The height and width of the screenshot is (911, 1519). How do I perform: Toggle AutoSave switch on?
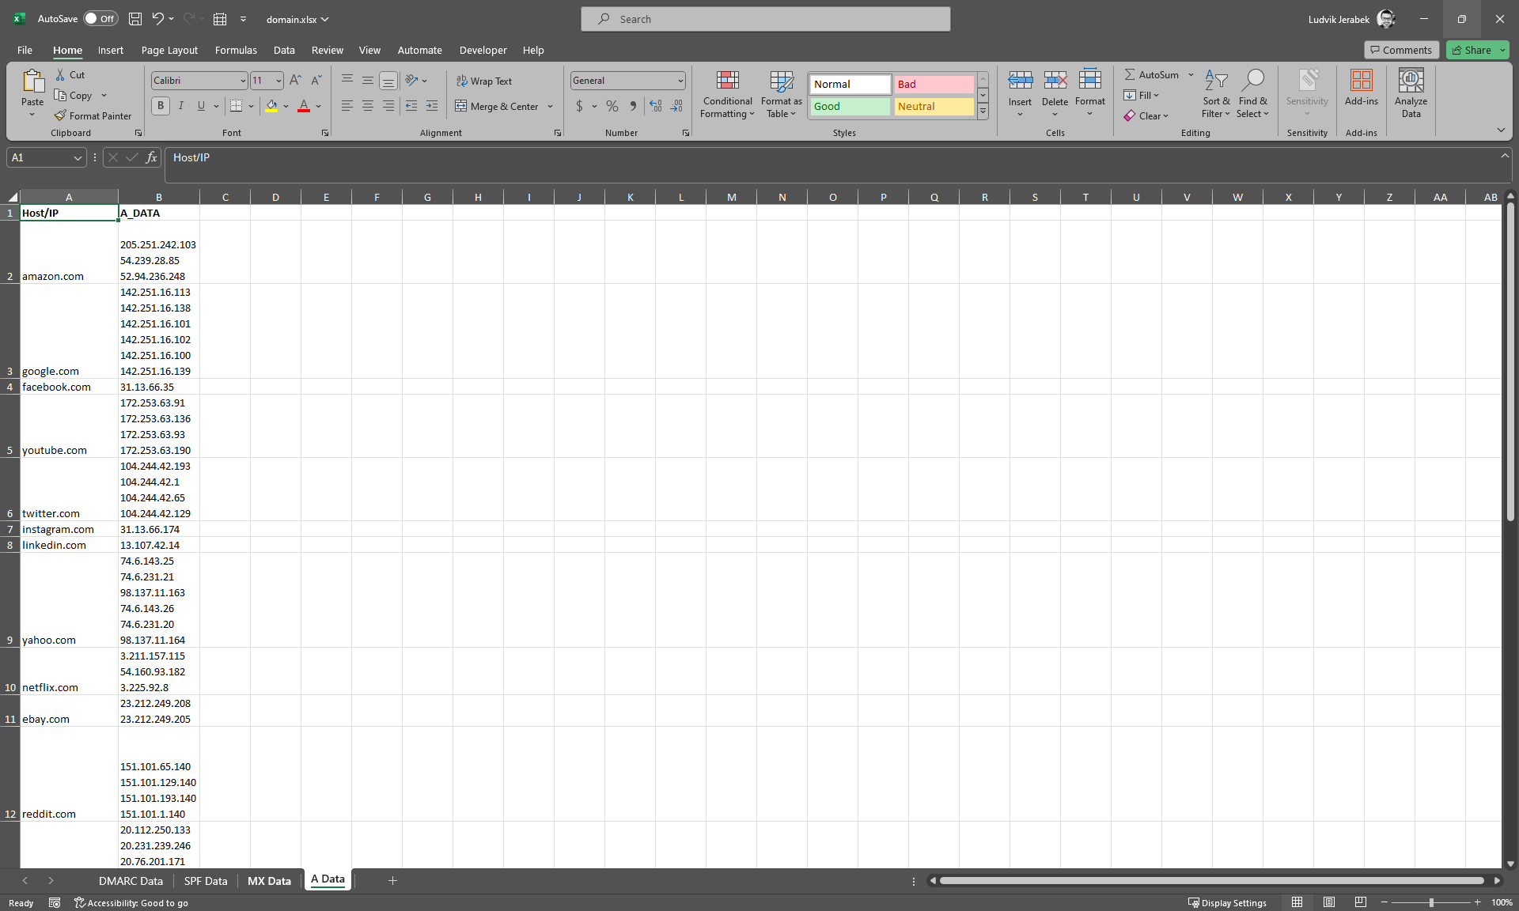click(x=100, y=19)
